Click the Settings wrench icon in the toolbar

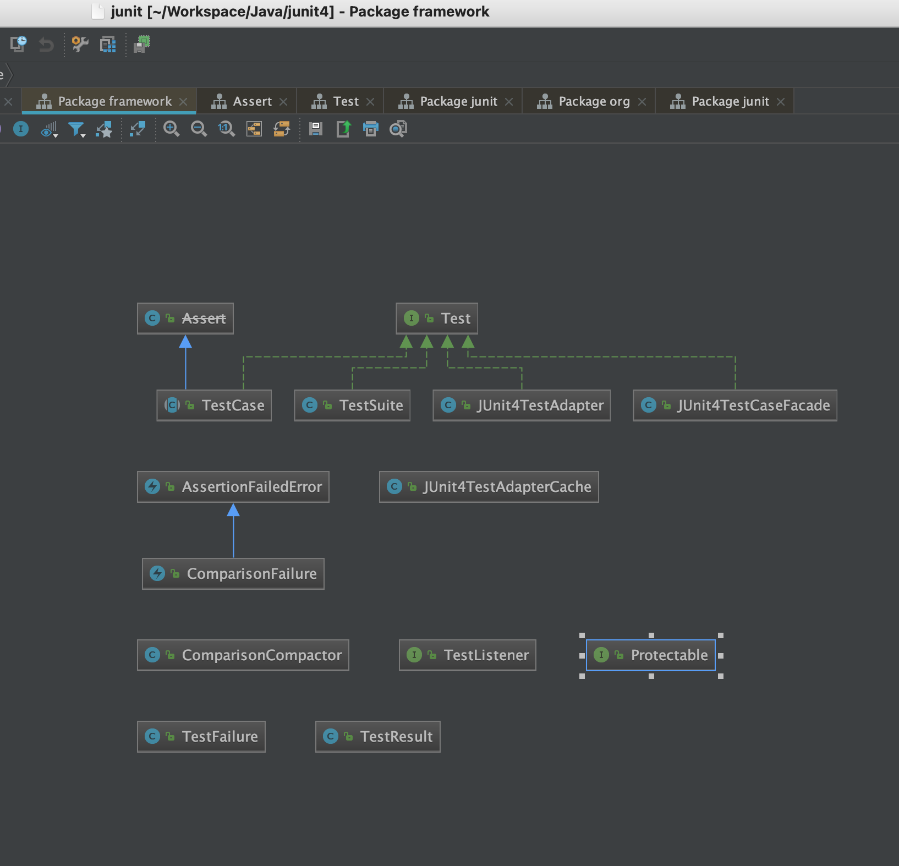coord(79,45)
